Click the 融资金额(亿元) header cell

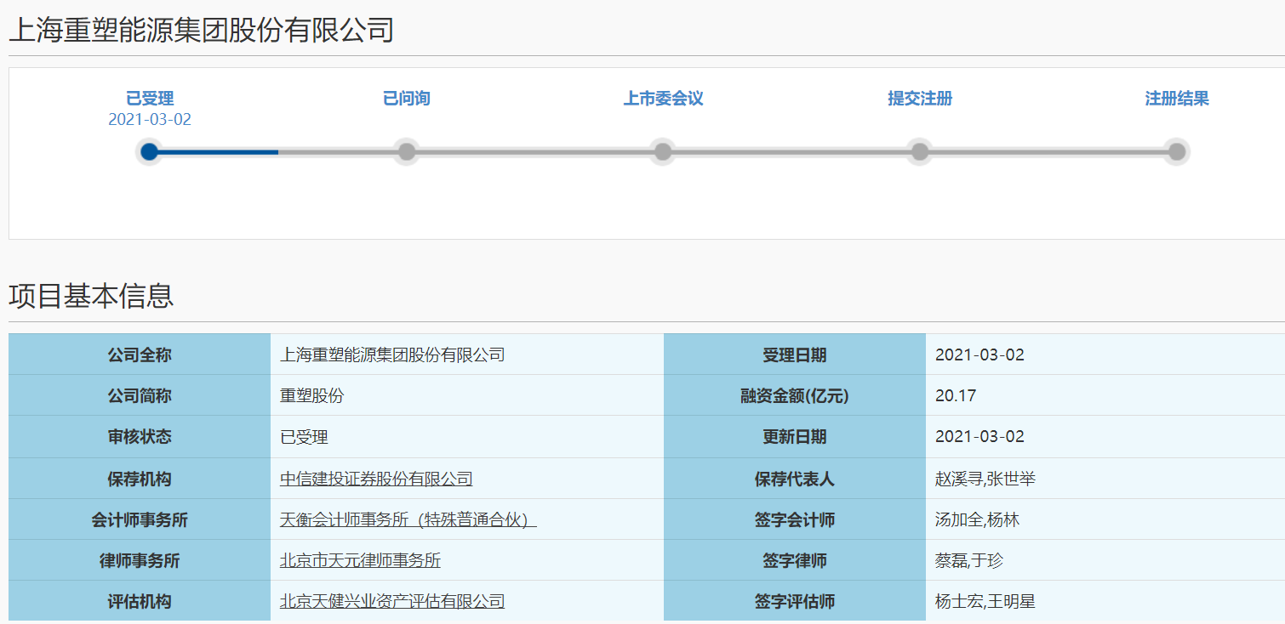coord(795,395)
